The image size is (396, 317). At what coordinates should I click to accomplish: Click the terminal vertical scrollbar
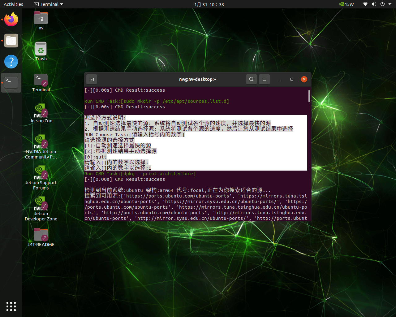click(309, 96)
